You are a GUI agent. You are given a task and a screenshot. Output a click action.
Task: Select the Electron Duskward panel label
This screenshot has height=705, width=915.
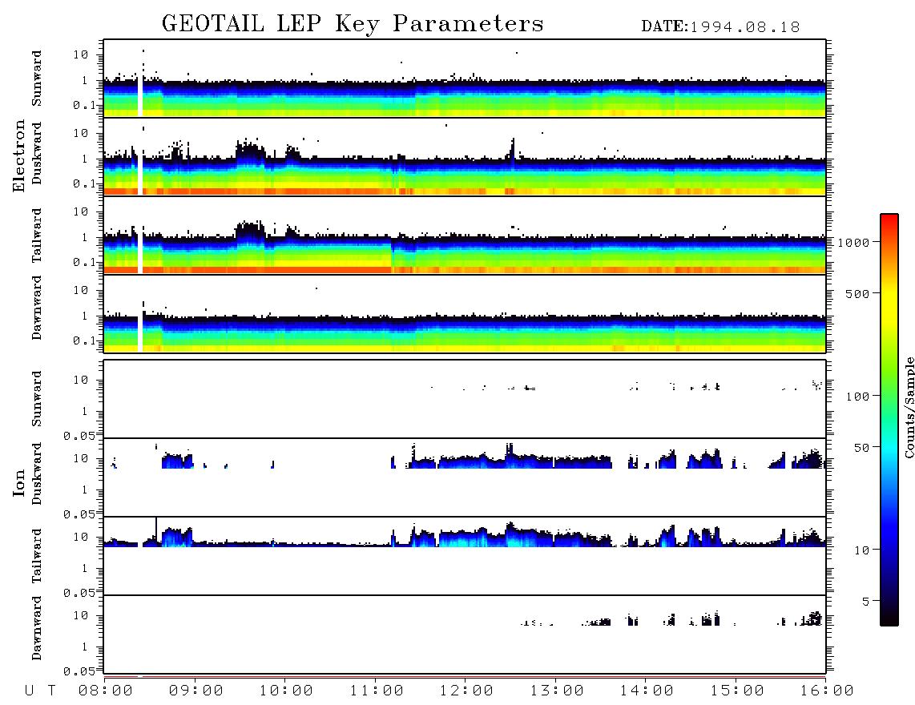tap(37, 153)
